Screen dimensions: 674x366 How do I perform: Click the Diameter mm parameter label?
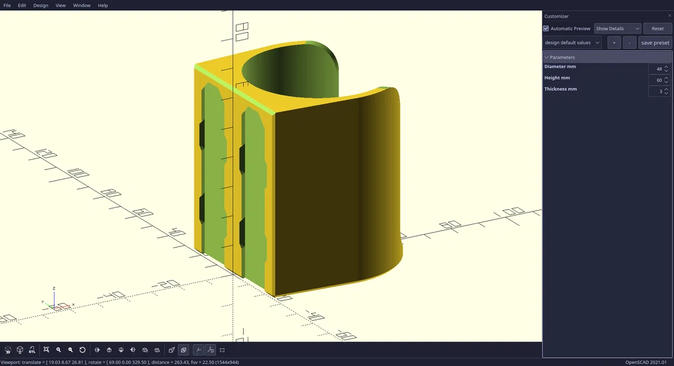pos(560,66)
